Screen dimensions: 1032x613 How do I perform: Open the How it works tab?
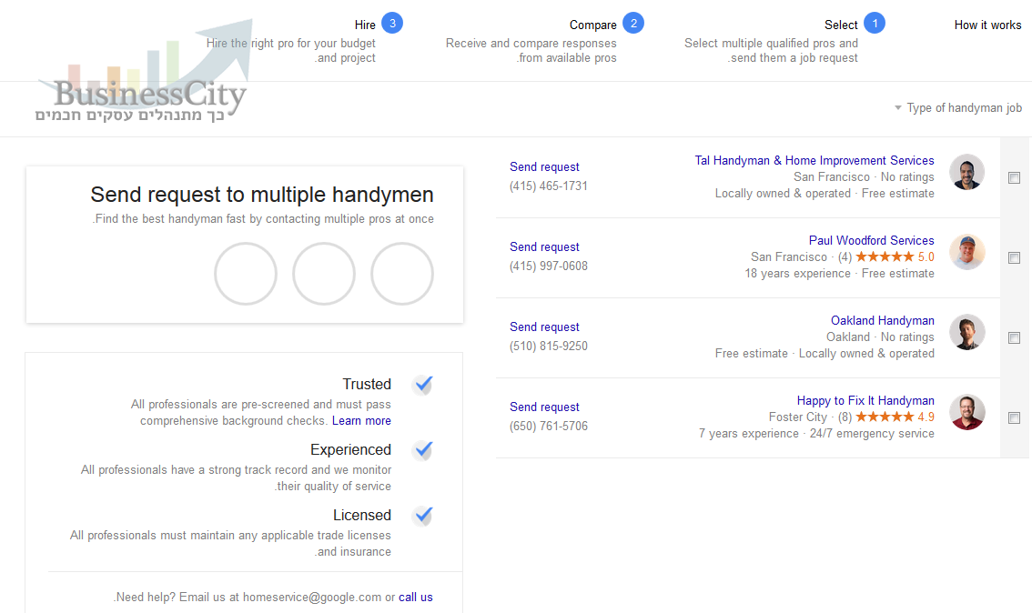pos(988,25)
